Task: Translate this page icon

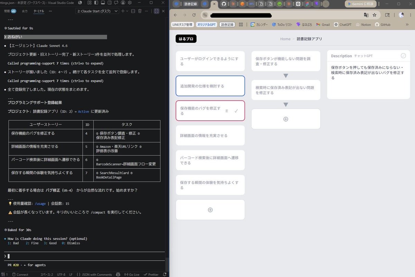Action: pos(366,15)
